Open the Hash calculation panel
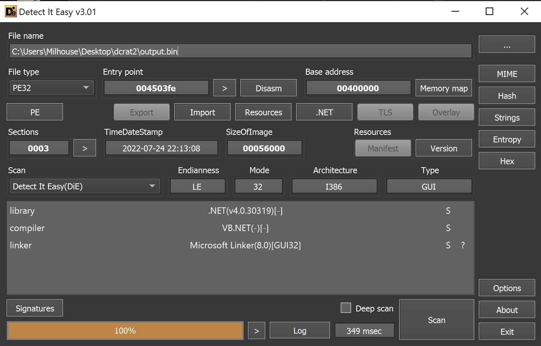The image size is (541, 346). coord(506,95)
